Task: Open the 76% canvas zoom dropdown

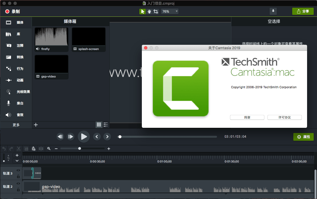Action: [x=170, y=12]
